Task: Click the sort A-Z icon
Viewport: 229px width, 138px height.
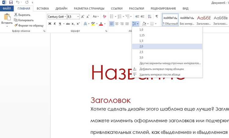Action: tap(150, 16)
